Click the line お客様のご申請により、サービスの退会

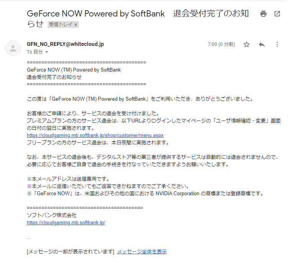pos(93,114)
